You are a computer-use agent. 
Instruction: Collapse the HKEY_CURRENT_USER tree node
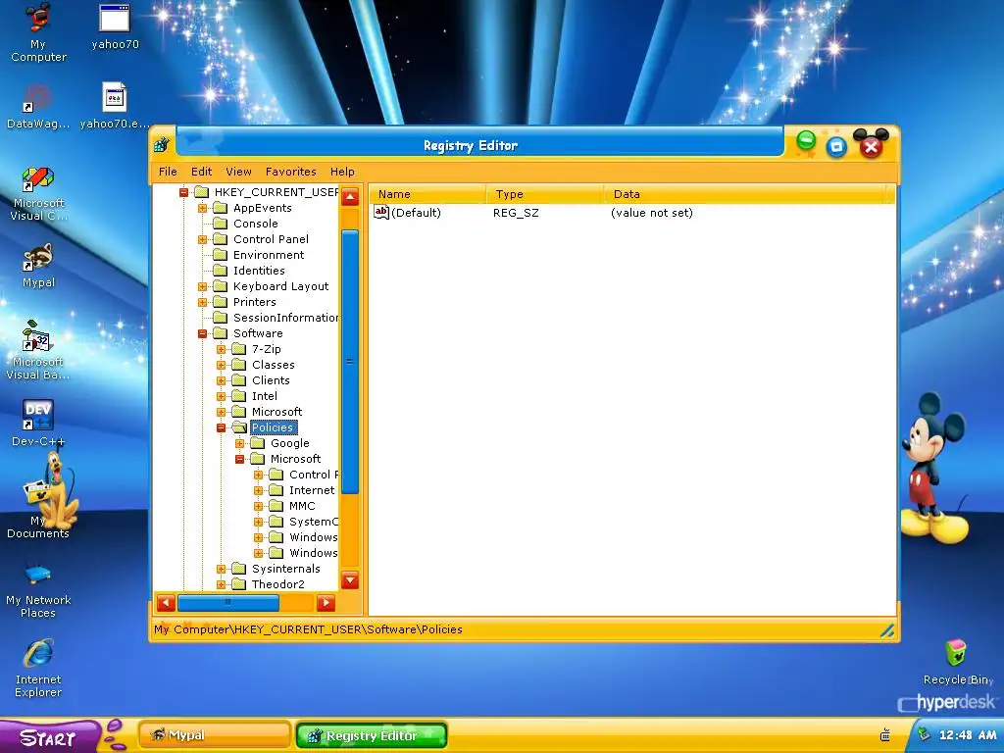183,192
